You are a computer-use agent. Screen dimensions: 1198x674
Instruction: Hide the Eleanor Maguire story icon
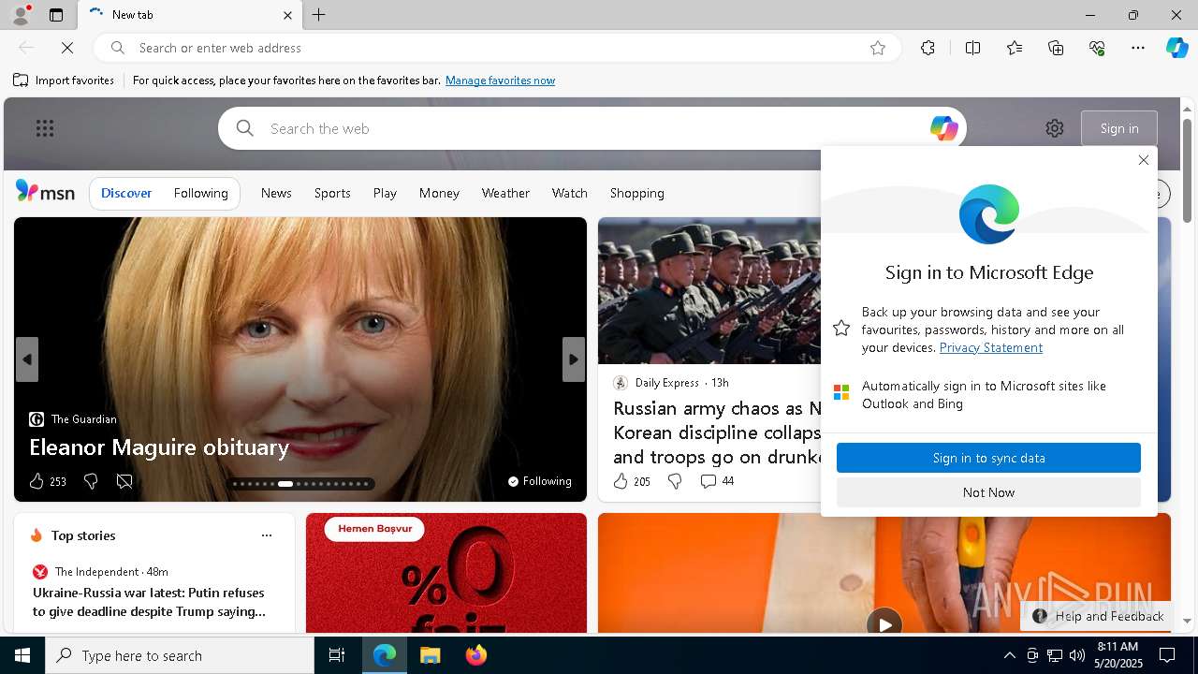pyautogui.click(x=124, y=481)
